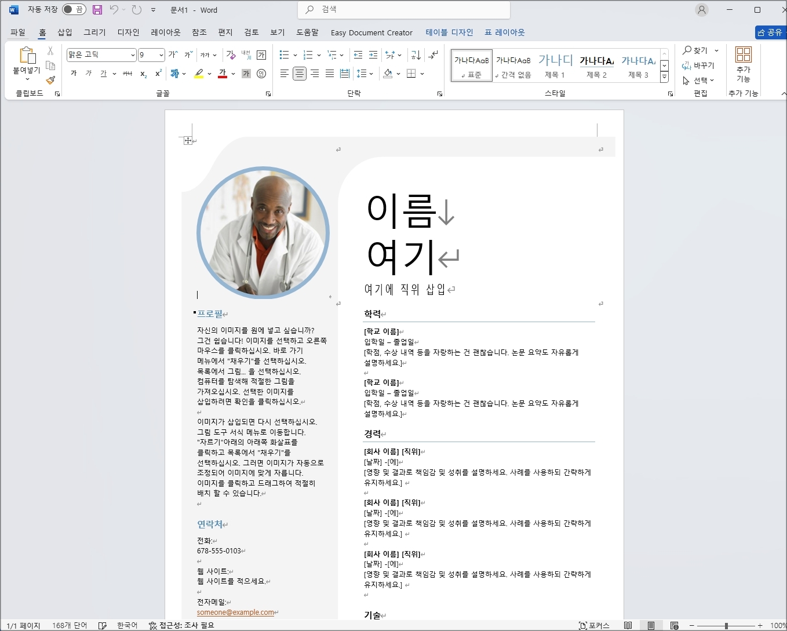Click the Save icon in title bar
The width and height of the screenshot is (787, 631).
pos(97,10)
